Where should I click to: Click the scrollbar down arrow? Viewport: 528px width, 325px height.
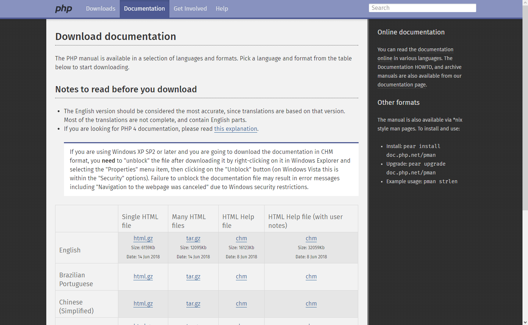click(525, 322)
